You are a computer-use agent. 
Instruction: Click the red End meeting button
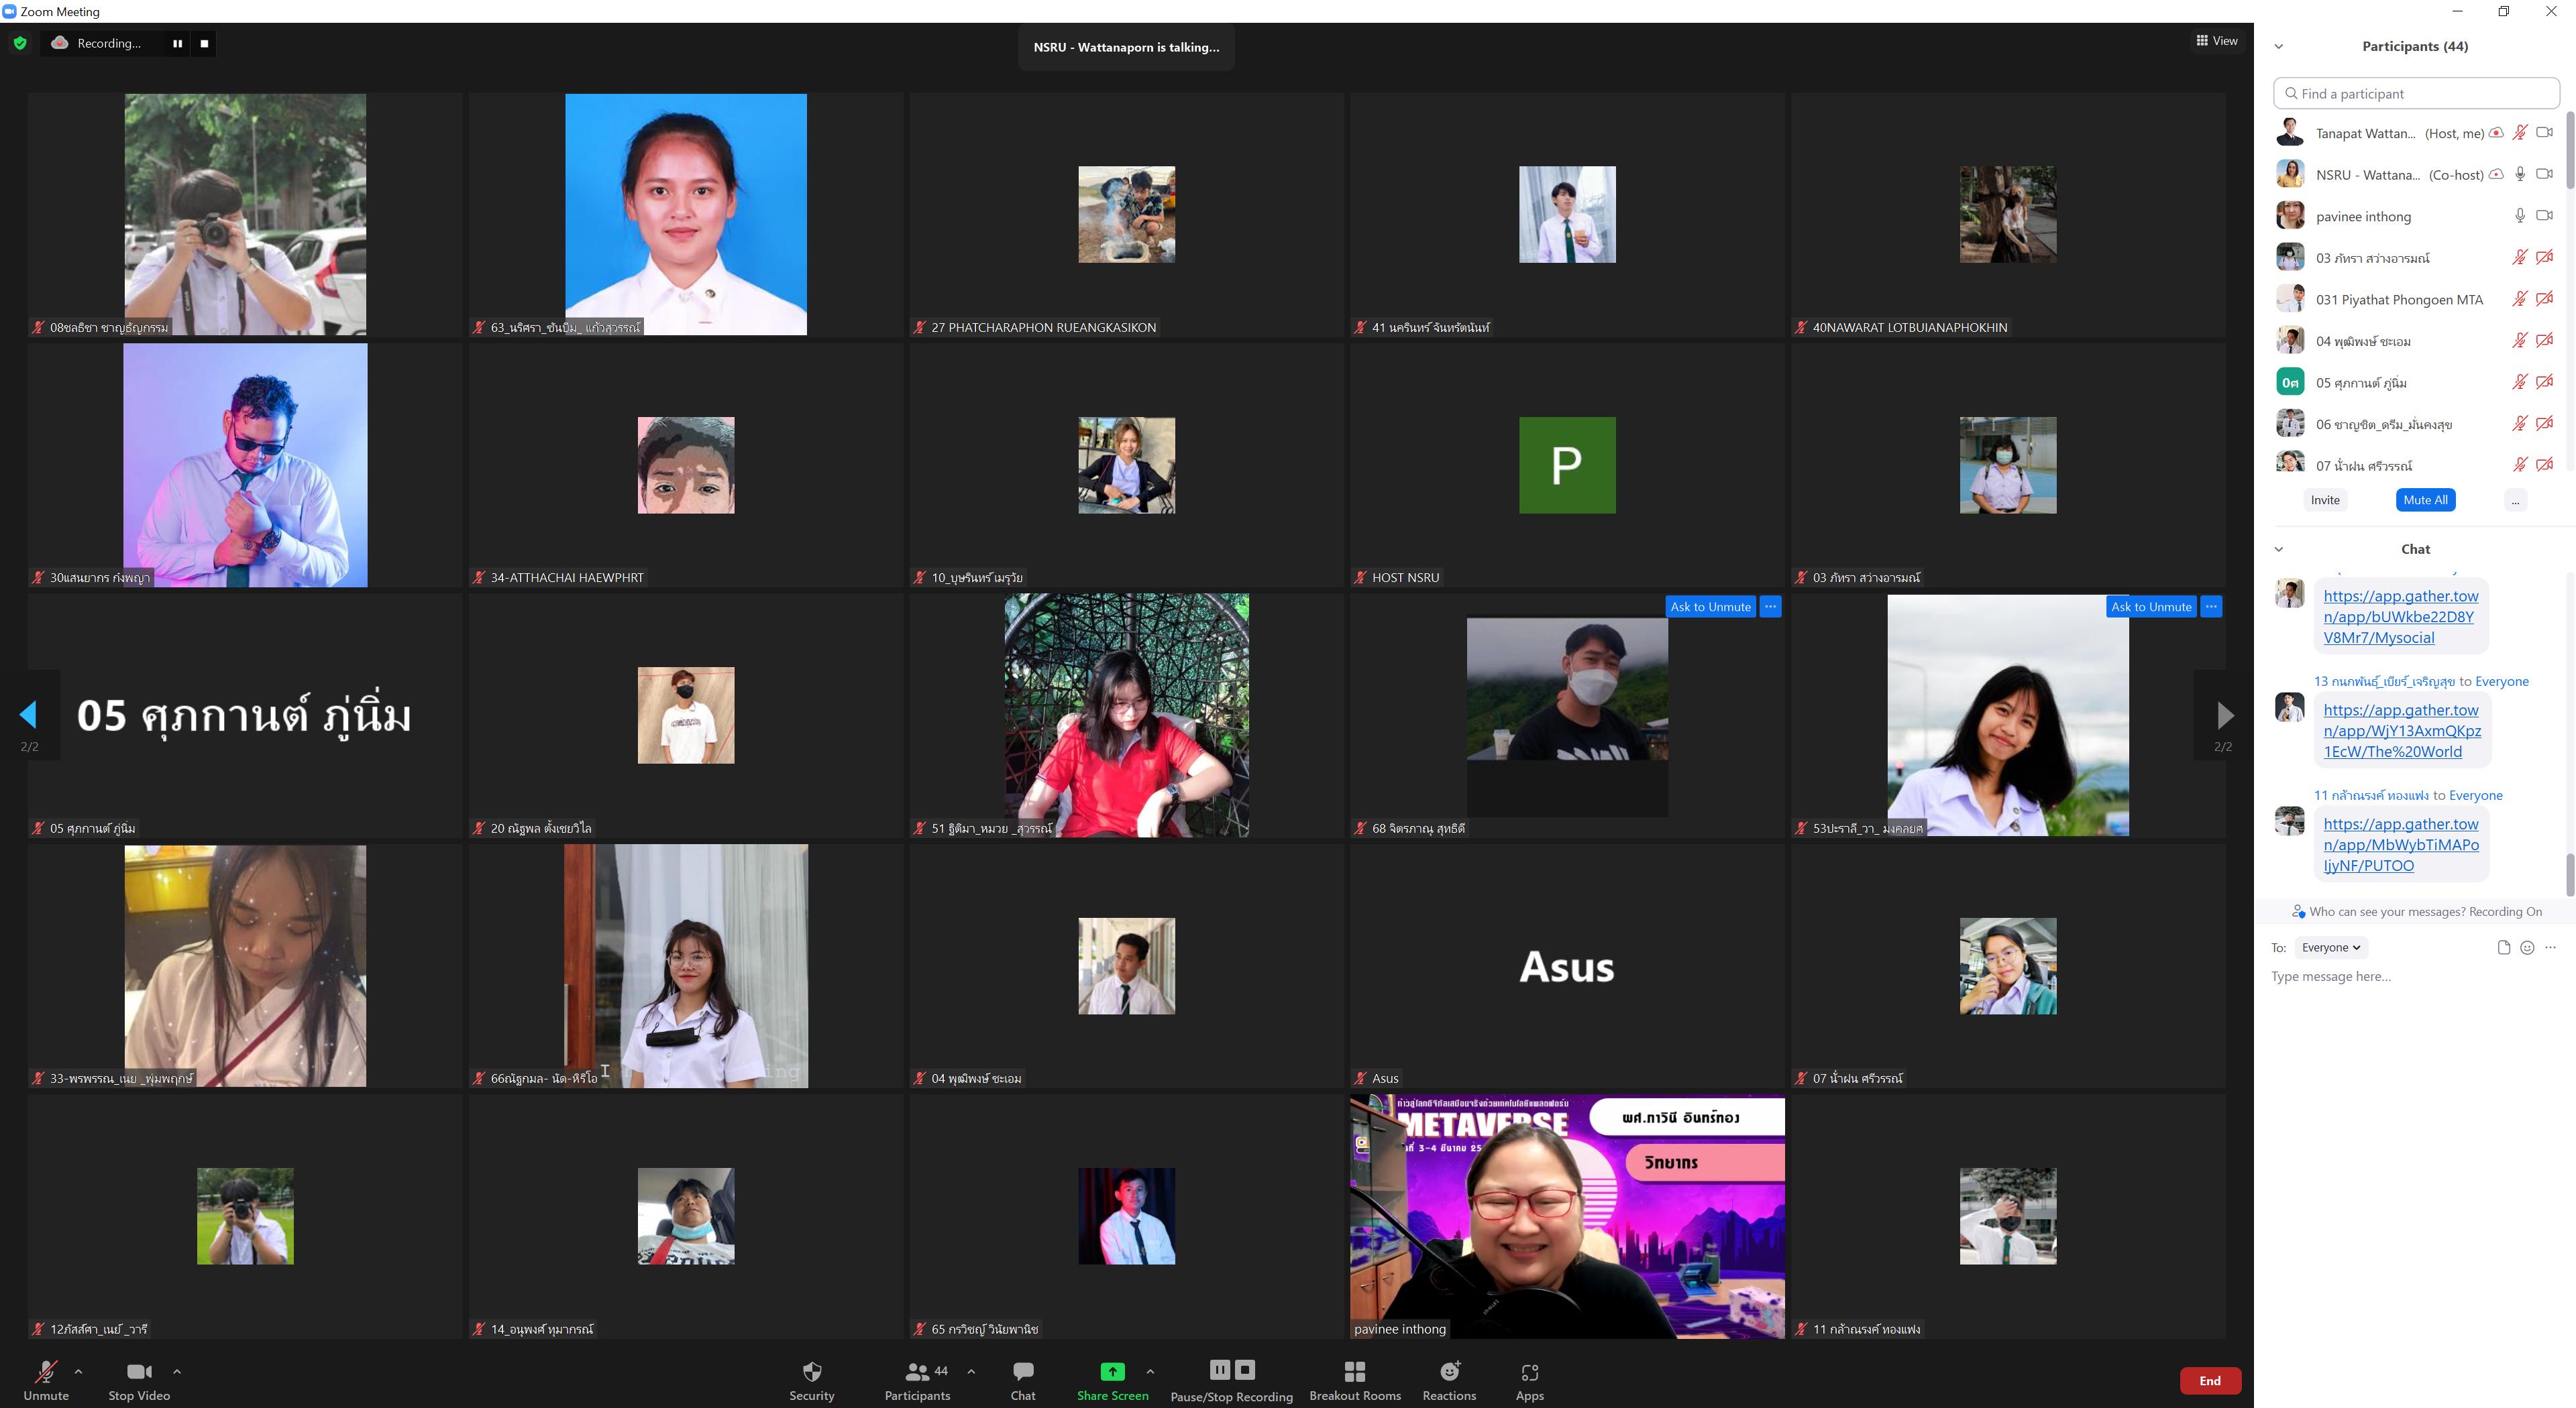[x=2210, y=1381]
